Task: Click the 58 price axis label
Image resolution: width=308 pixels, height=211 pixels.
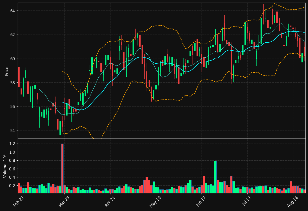Action: point(13,83)
